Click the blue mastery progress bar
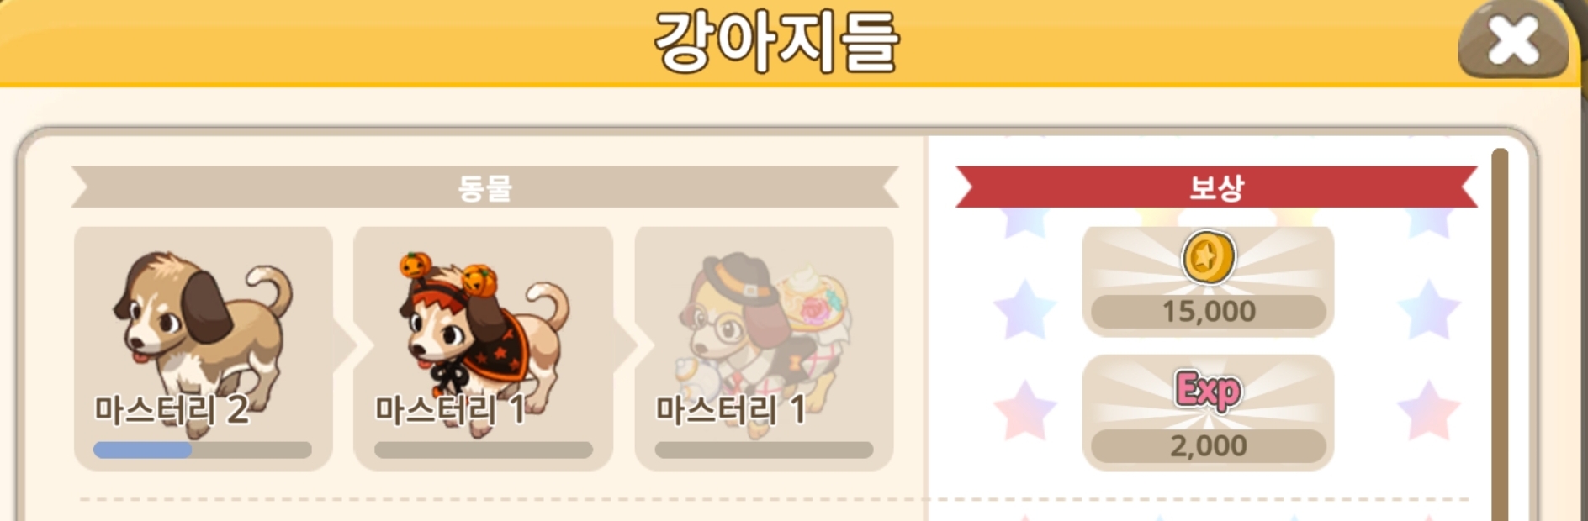Viewport: 1588px width, 521px height. (202, 450)
